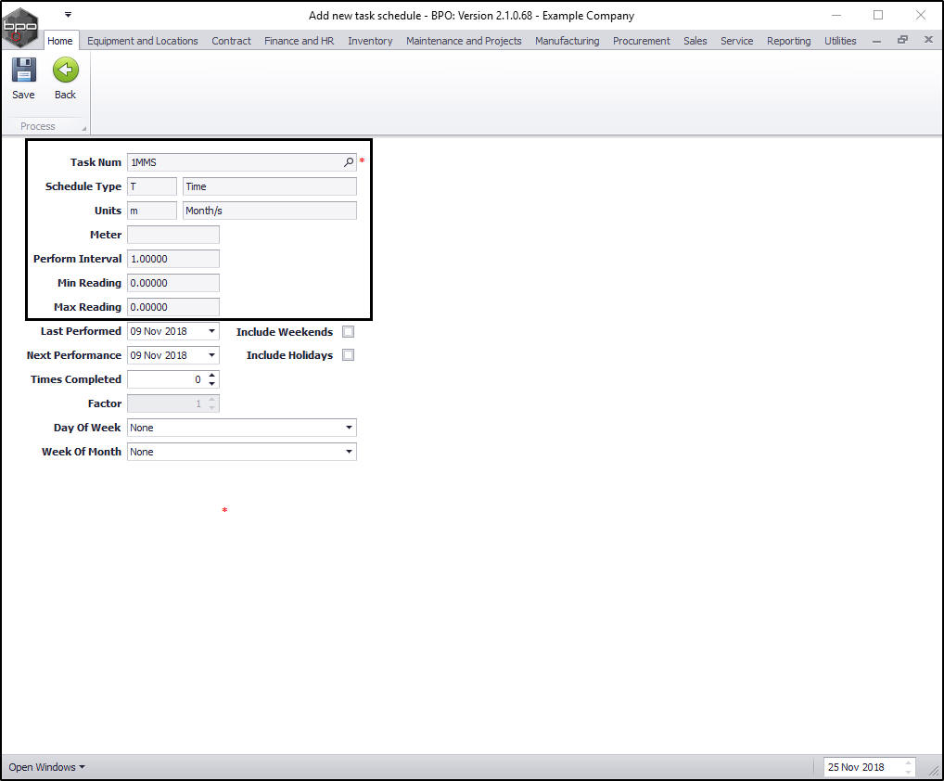Open the Utilities tab
This screenshot has height=781, width=944.
(840, 40)
